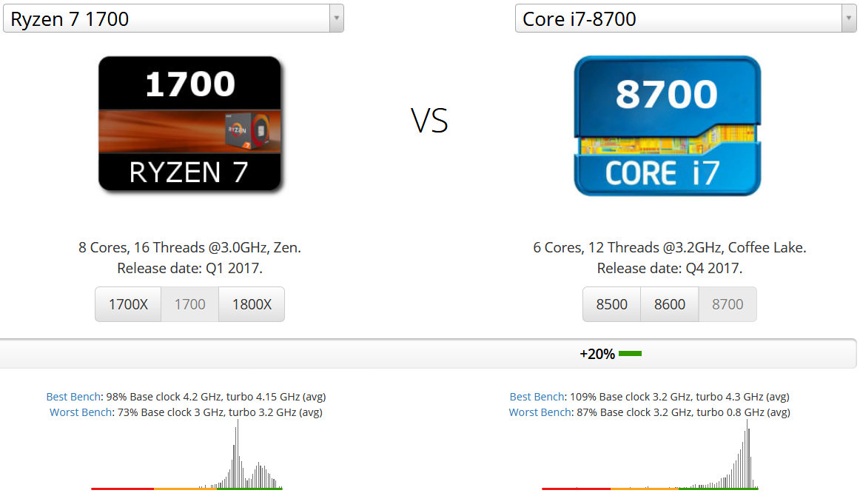This screenshot has width=860, height=493.
Task: Switch comparison to the 8500 processor
Action: coord(611,303)
